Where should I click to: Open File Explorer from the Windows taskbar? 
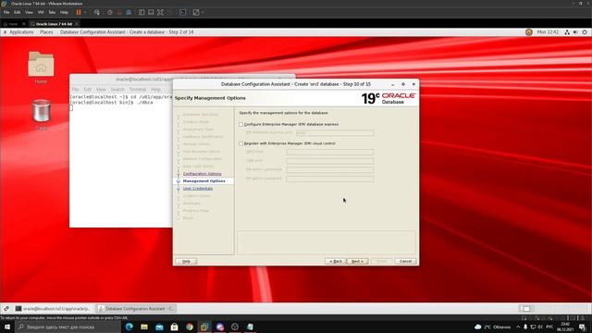point(144,327)
